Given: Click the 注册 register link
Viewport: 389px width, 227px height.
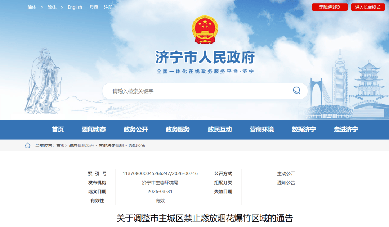Looking at the screenshot, I should click(x=108, y=7).
